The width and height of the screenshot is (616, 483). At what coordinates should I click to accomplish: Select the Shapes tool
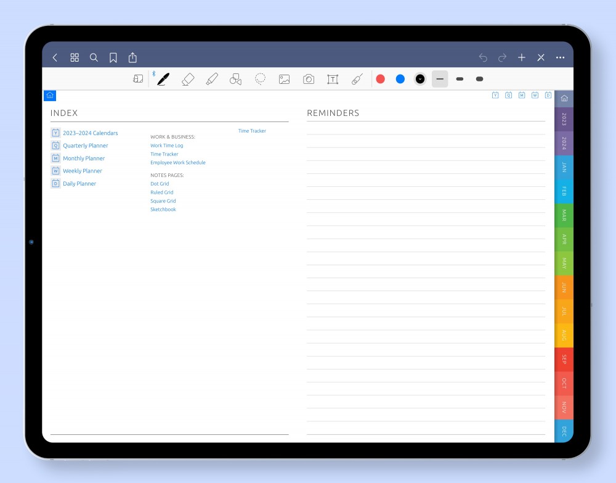pyautogui.click(x=236, y=79)
